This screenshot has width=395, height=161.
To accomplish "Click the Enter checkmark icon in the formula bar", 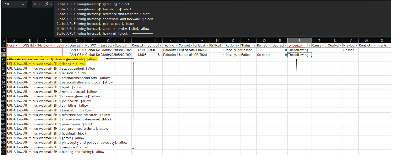I will tap(41, 4).
